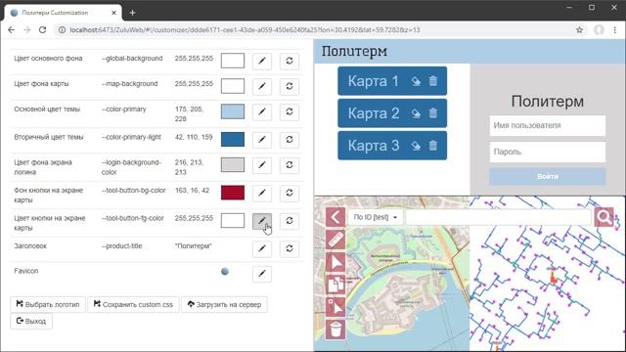Screen dimensions: 626x352
Task: Open the По ID [test] dropdown
Action: coord(376,217)
